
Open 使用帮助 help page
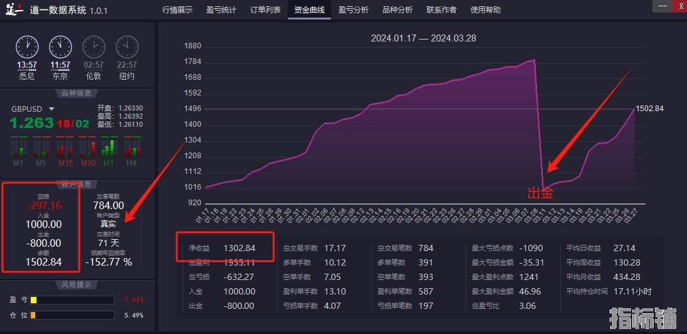click(x=486, y=9)
